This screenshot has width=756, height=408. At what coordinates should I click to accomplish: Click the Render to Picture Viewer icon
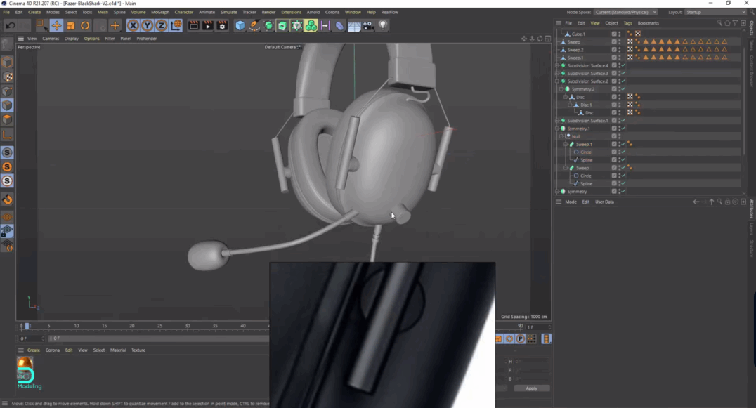pyautogui.click(x=209, y=25)
